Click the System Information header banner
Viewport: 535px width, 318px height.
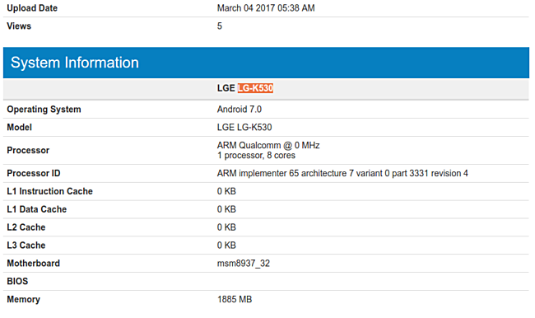click(266, 63)
